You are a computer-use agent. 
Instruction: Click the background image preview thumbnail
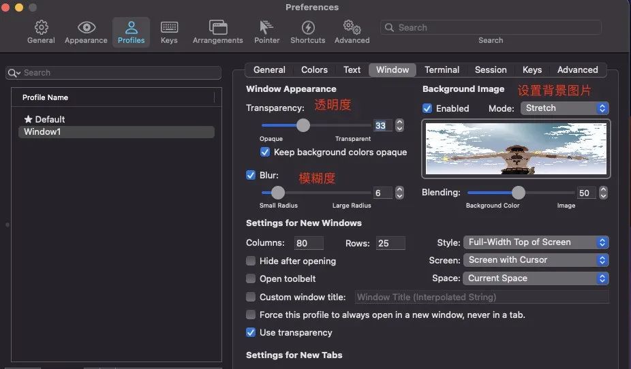coord(516,148)
